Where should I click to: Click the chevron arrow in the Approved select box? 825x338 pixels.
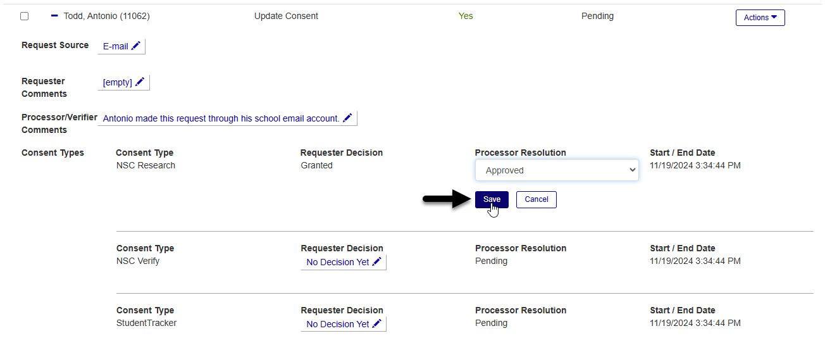click(631, 170)
